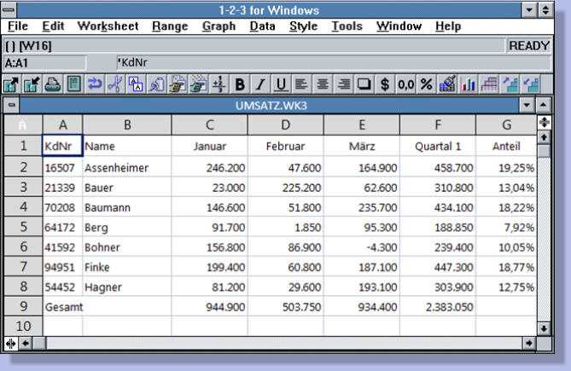This screenshot has height=371, width=571.
Task: Apply comma 0,0 number format
Action: [x=405, y=84]
